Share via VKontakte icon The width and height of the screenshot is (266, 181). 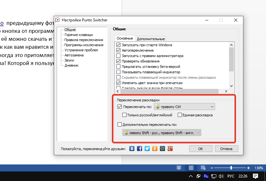click(x=132, y=148)
